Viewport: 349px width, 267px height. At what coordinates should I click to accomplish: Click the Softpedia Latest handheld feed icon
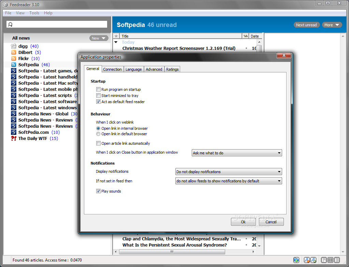[14, 77]
